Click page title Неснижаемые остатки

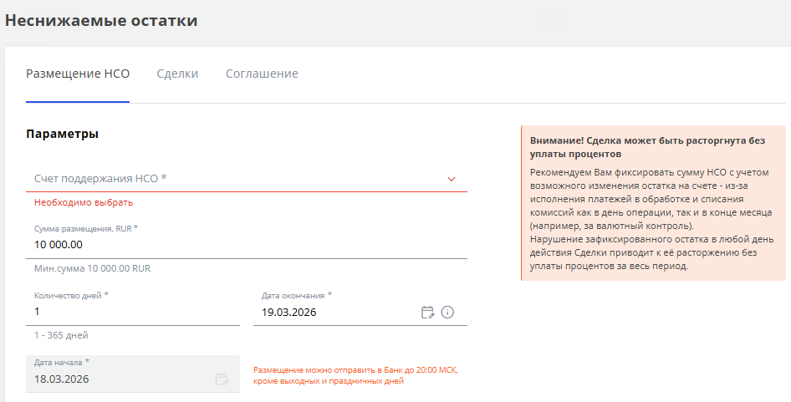(101, 21)
